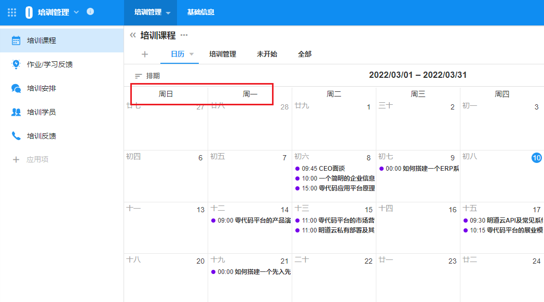The height and width of the screenshot is (302, 544).
Task: Expand the 培训管理 app title dropdown
Action: pos(77,12)
